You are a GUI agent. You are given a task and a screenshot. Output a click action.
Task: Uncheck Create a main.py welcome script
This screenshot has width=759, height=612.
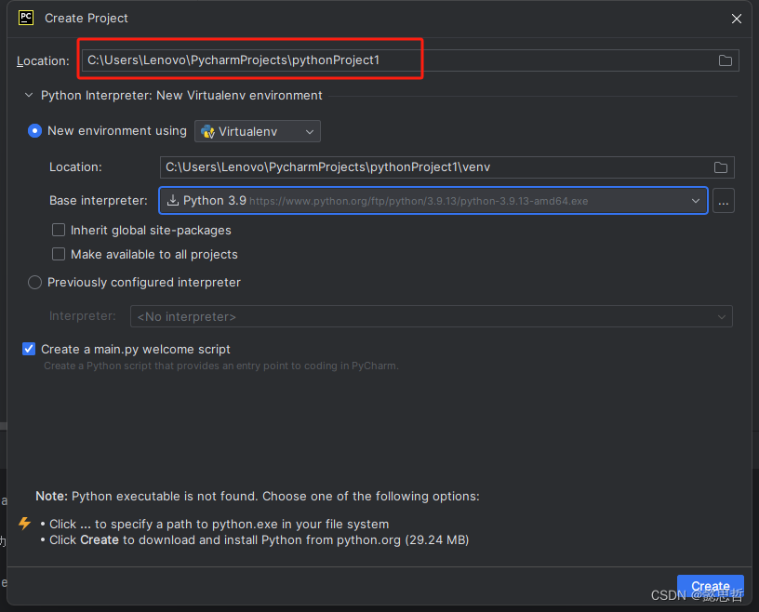tap(29, 349)
